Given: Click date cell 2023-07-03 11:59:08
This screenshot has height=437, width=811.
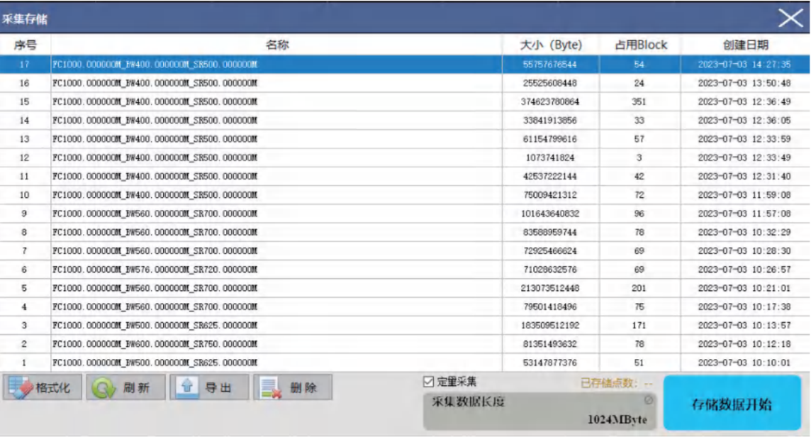Looking at the screenshot, I should [x=744, y=194].
